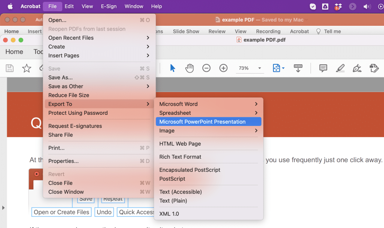Click the Apple logo in menu bar
Image resolution: width=384 pixels, height=228 pixels.
(x=10, y=6)
